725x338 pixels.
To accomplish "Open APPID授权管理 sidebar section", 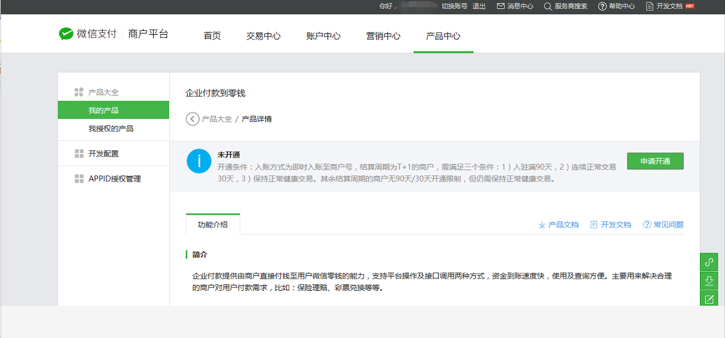I will click(x=114, y=179).
